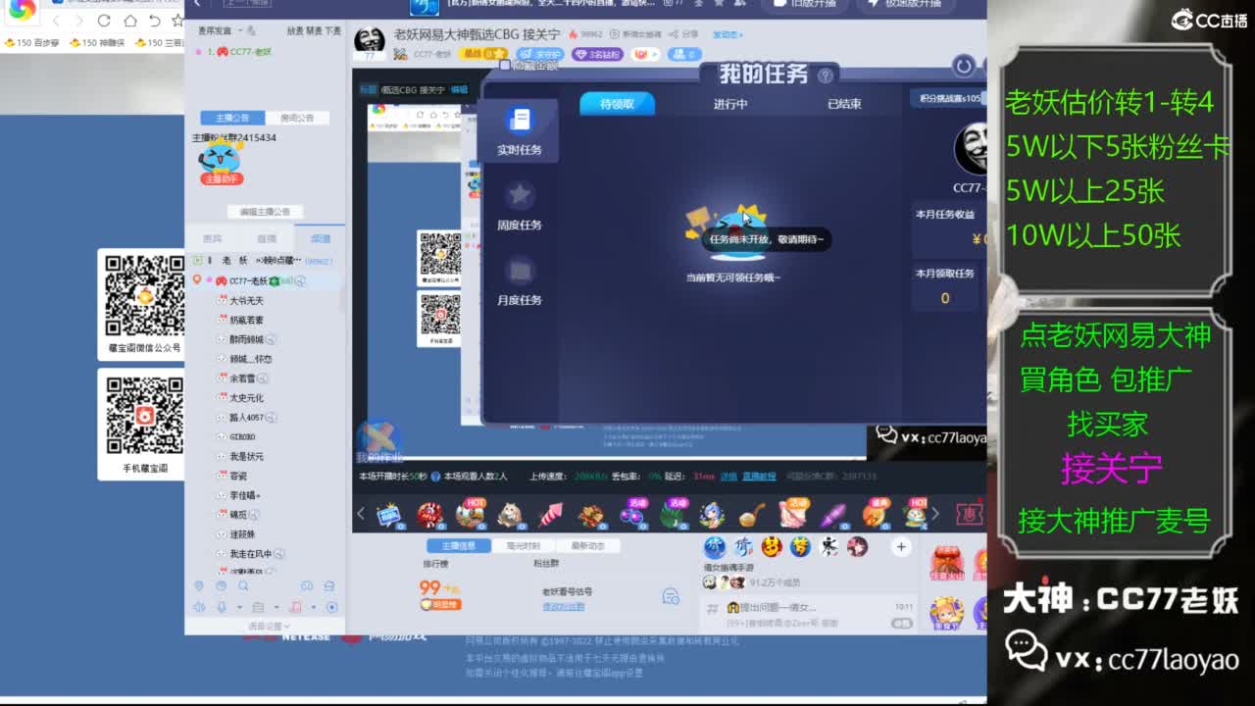Switch to the 主播信息 tab
1255x706 pixels.
point(459,546)
